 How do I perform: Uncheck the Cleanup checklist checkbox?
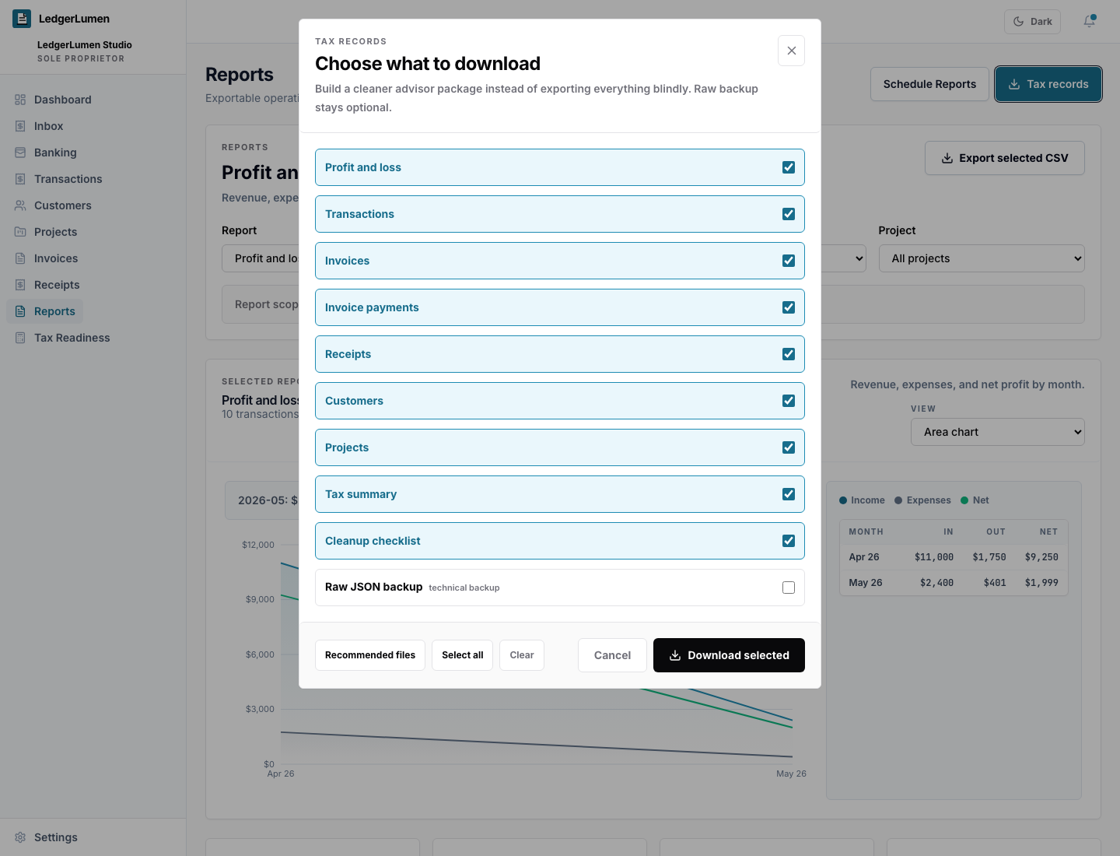(x=789, y=541)
